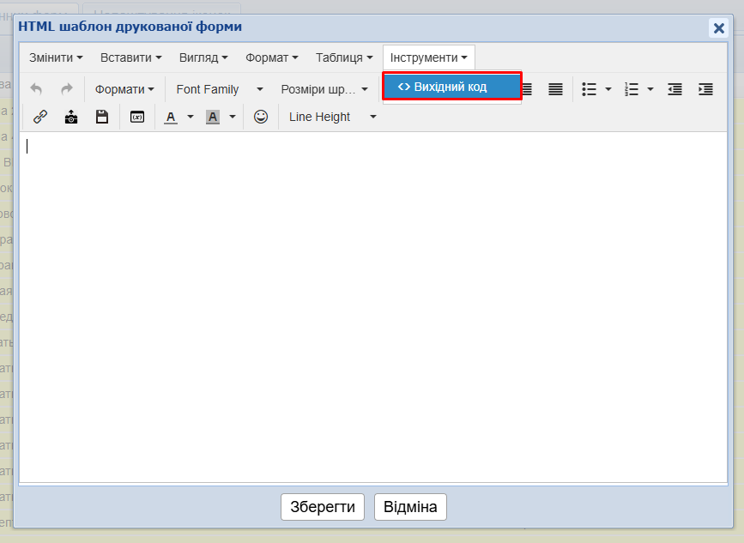Open the Формати dropdown
This screenshot has height=543, width=744.
coord(124,89)
